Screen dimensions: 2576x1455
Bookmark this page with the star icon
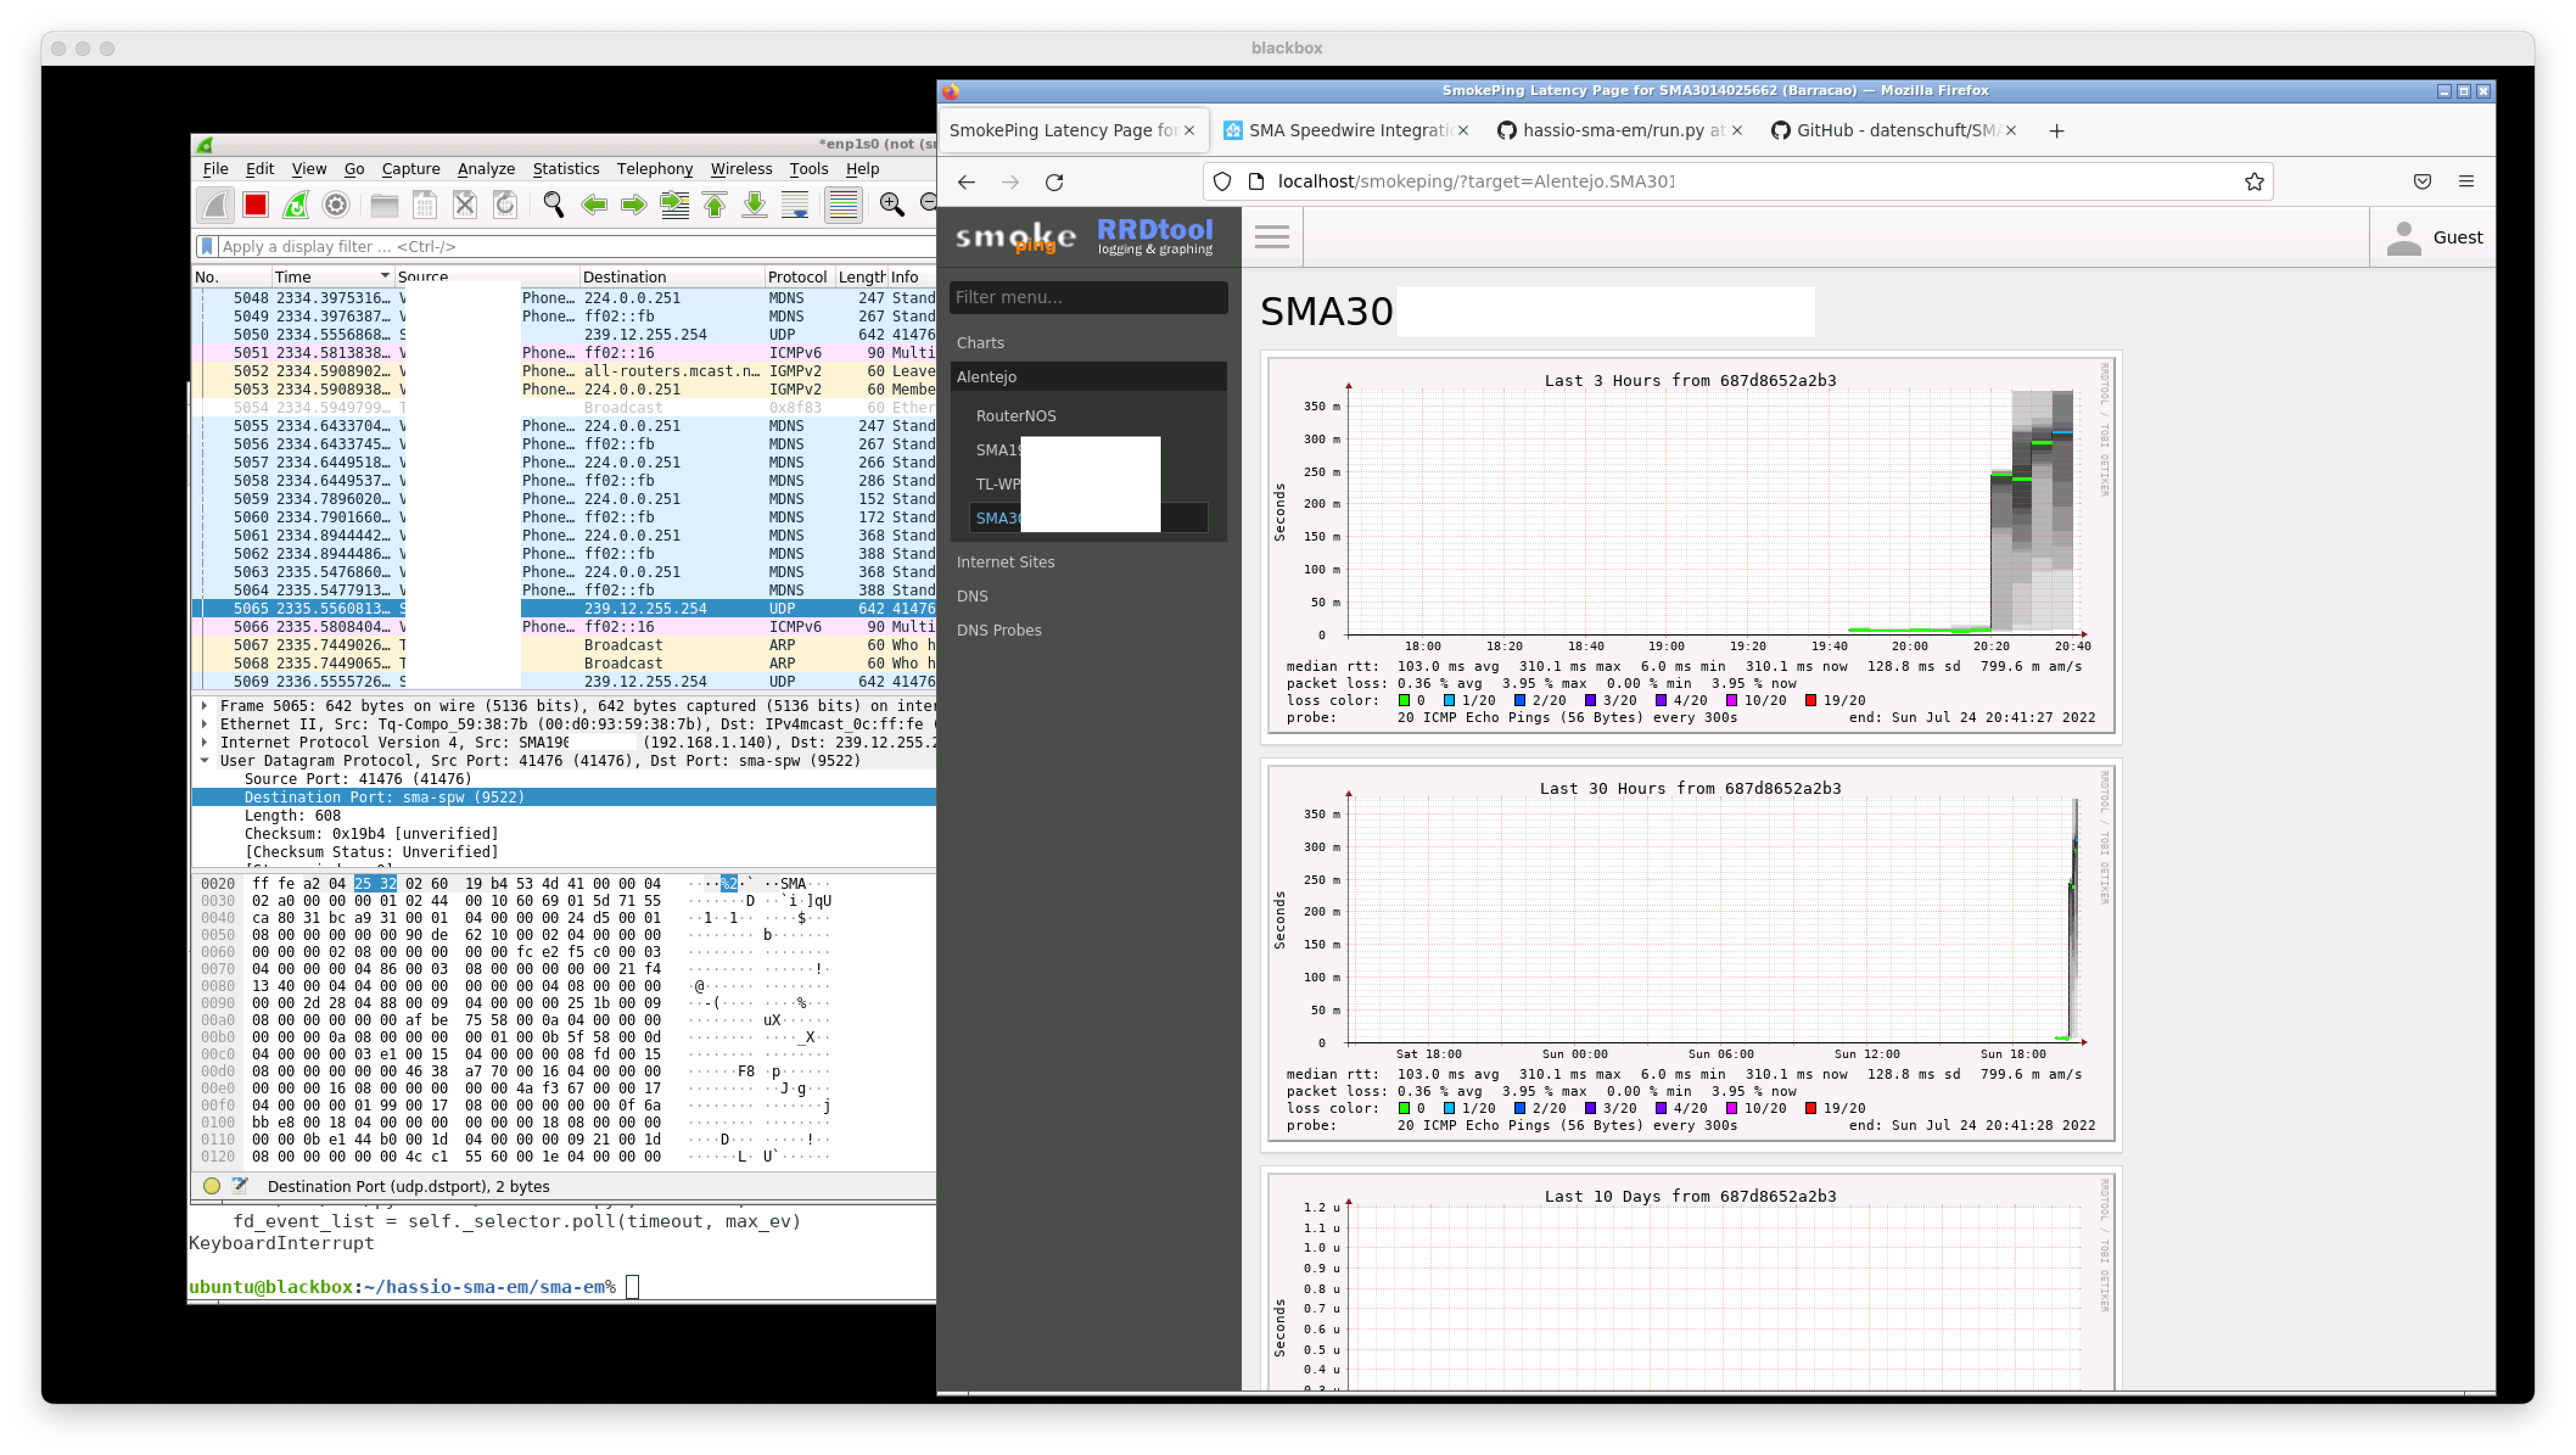click(2254, 181)
